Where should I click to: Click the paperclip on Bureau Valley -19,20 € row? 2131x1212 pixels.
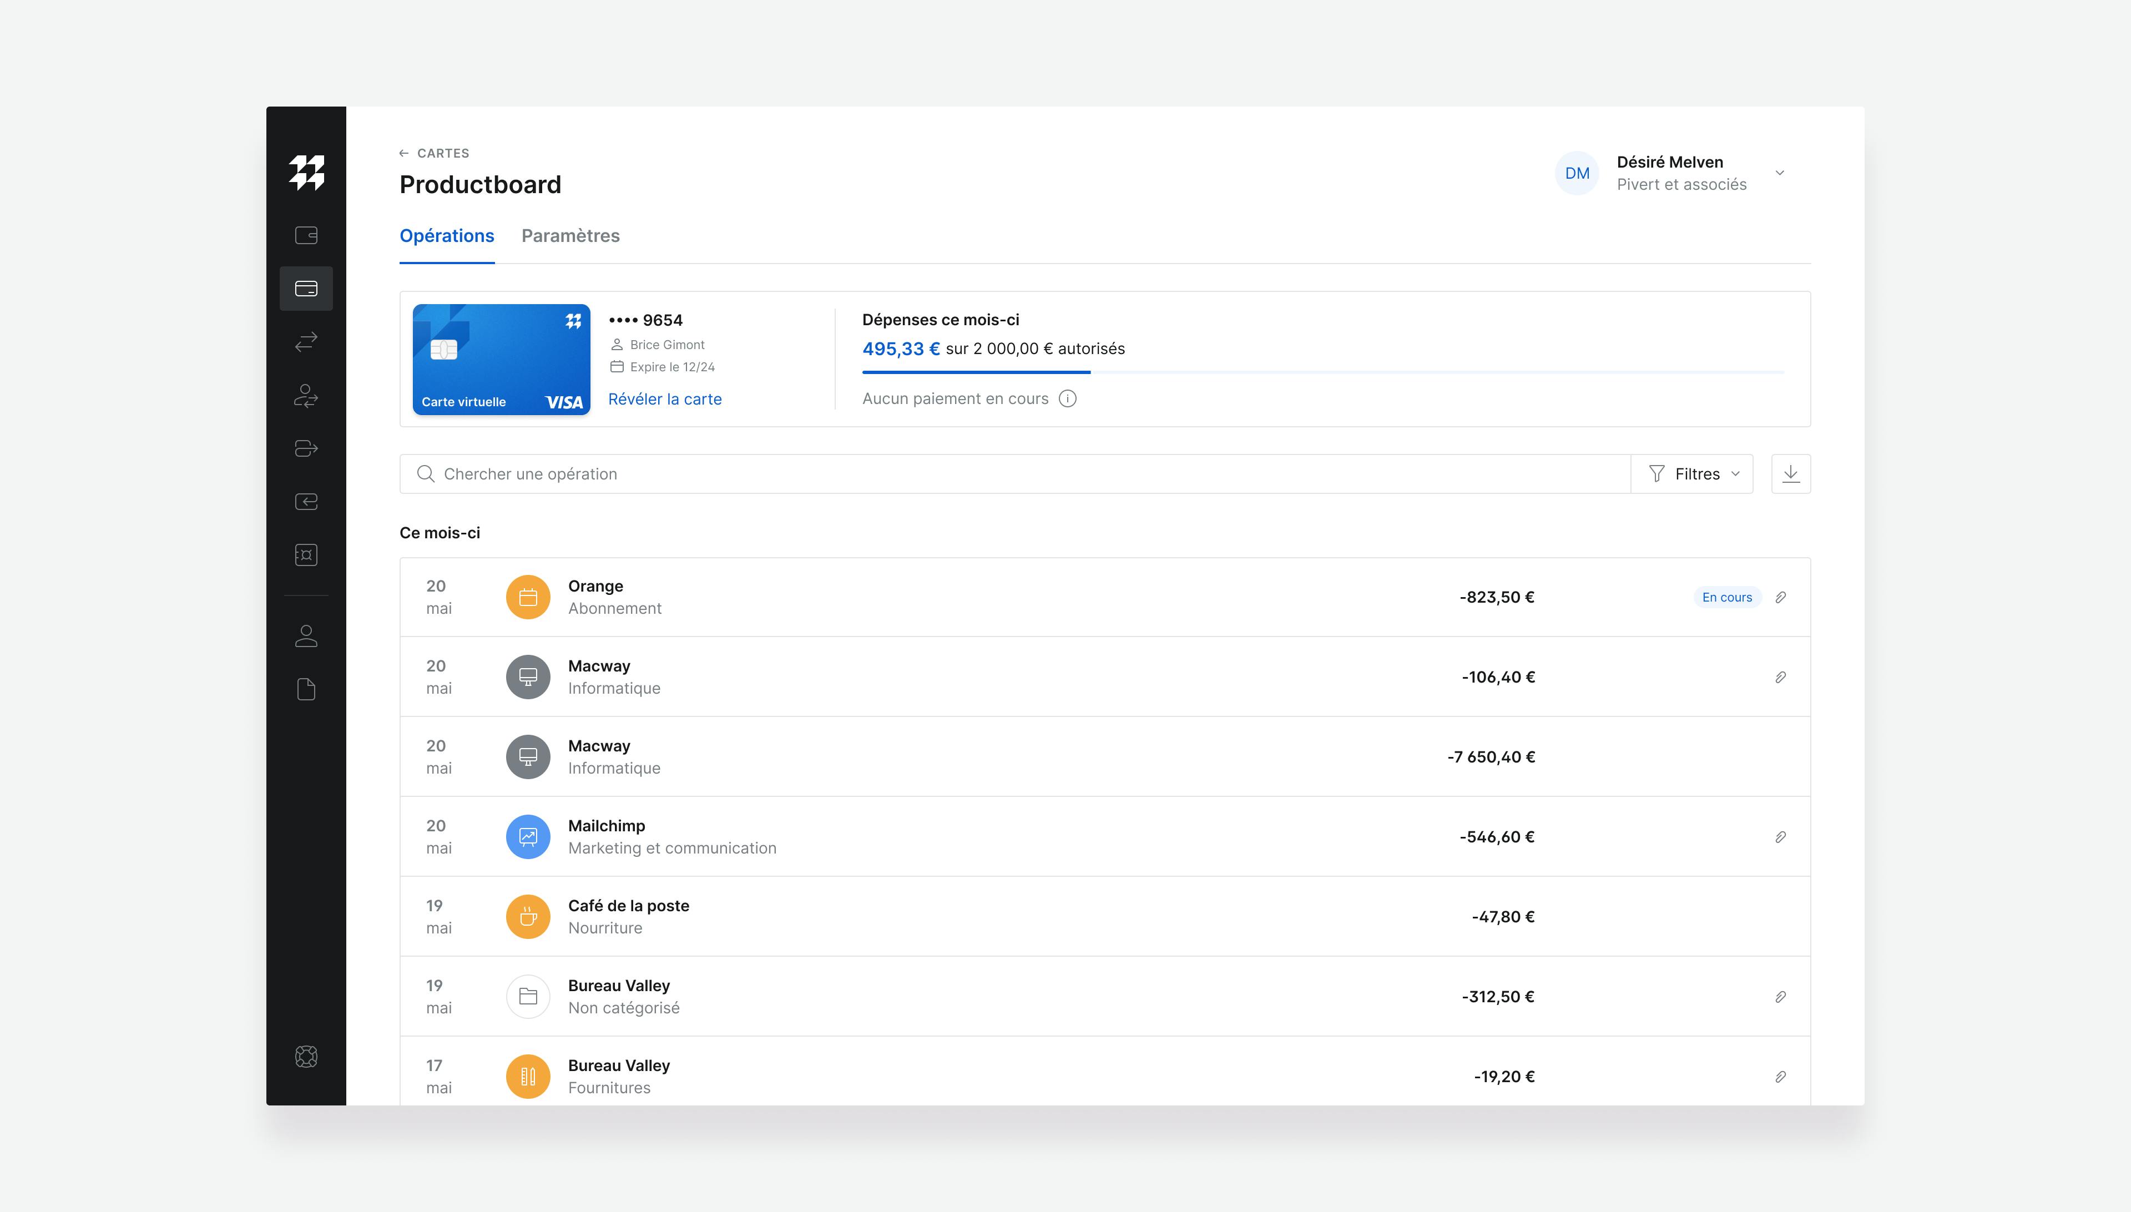pos(1780,1077)
